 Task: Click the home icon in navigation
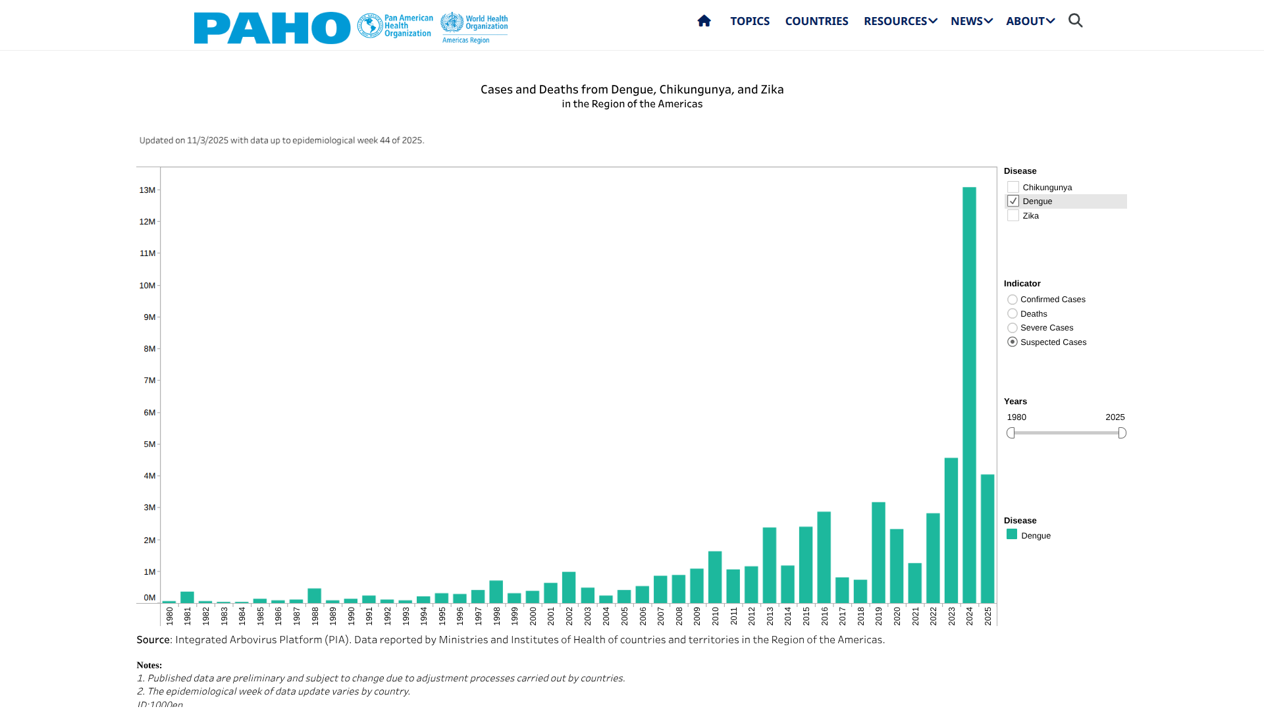[704, 21]
